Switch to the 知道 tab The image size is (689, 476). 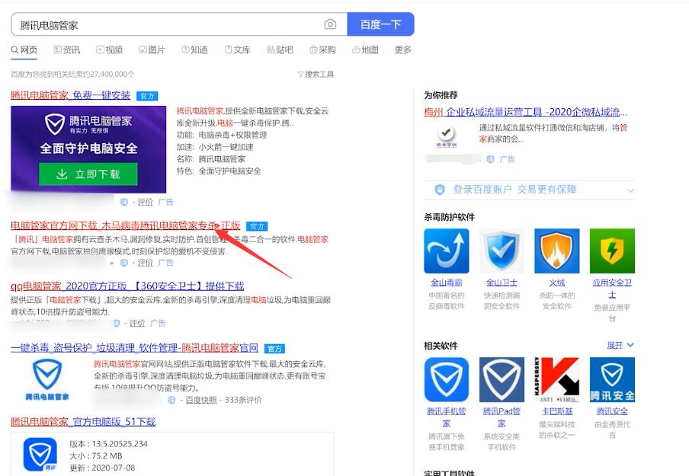coord(194,50)
